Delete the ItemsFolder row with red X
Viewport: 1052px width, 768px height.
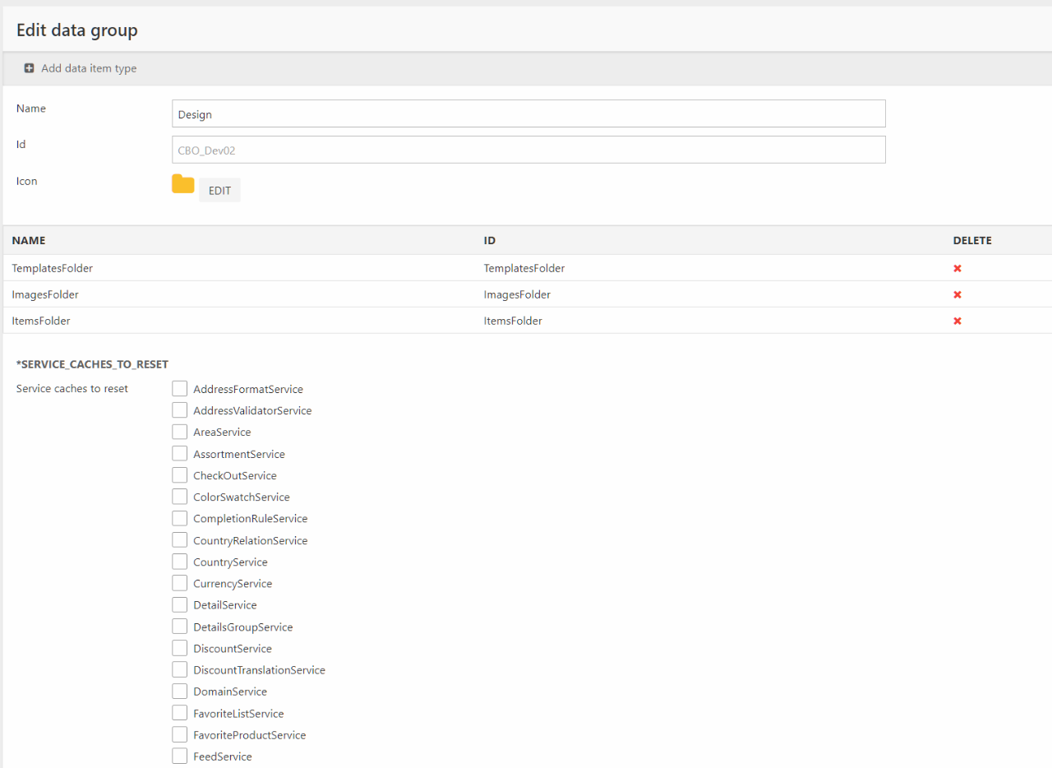coord(957,321)
